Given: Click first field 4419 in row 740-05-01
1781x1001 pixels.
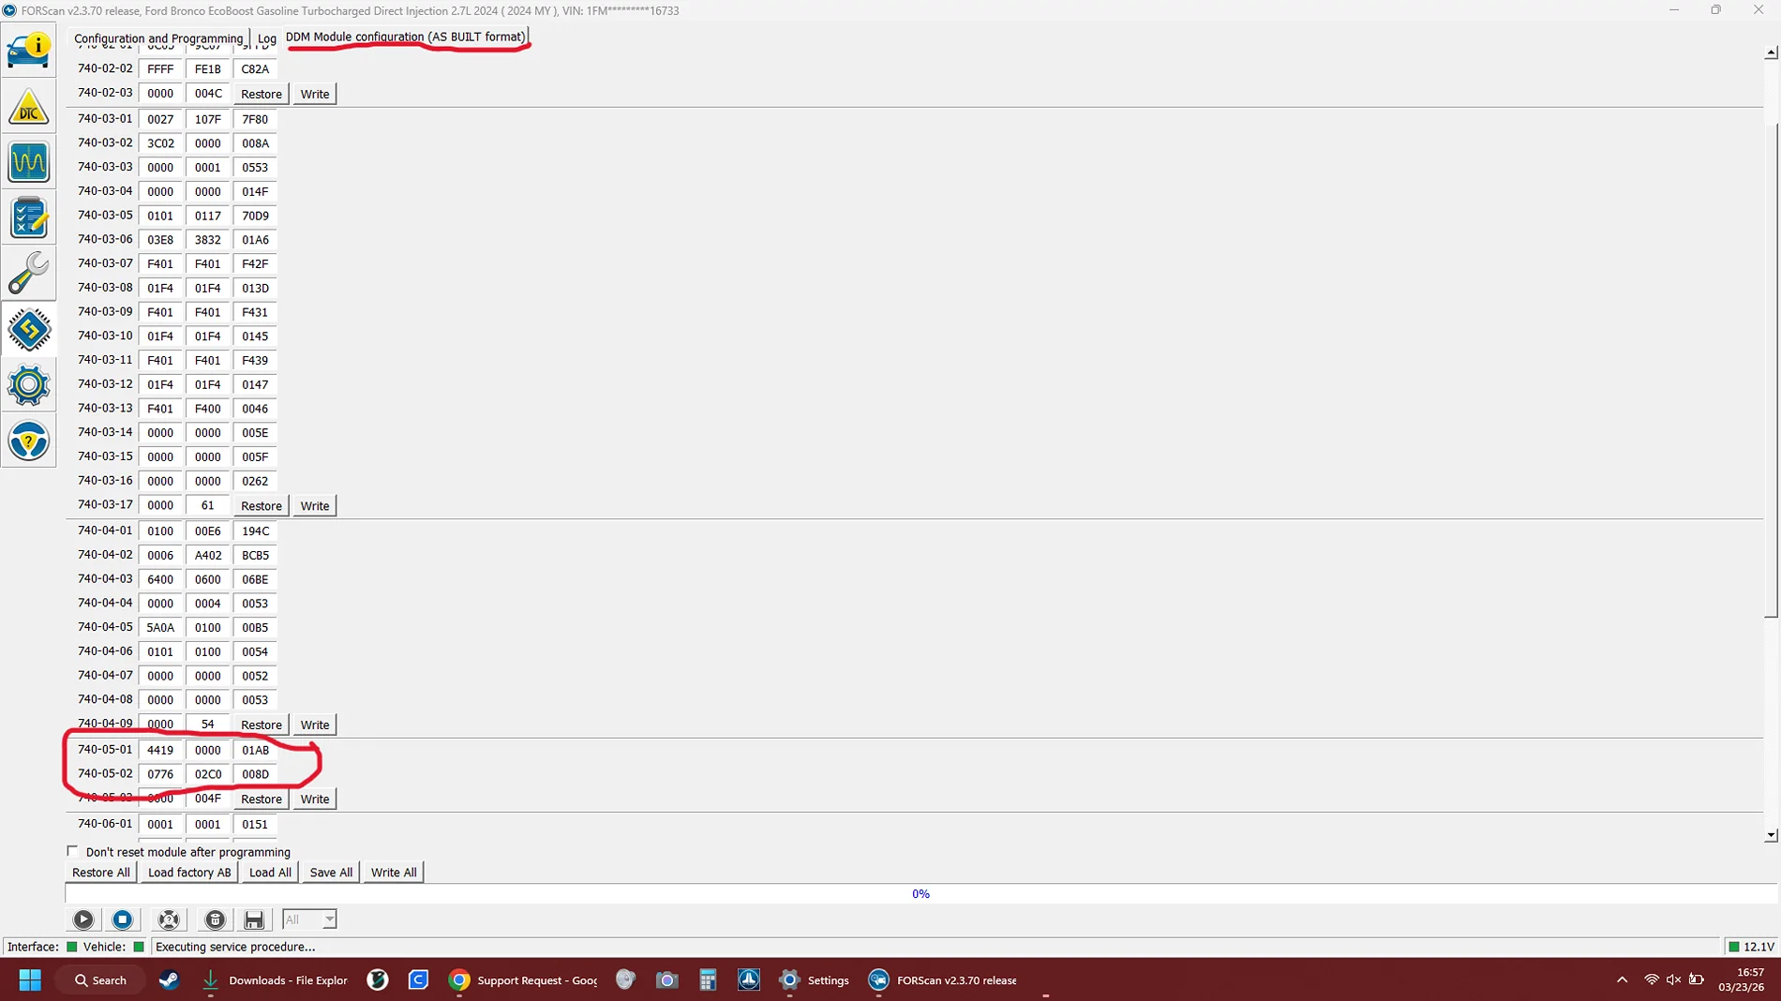Looking at the screenshot, I should click(160, 750).
